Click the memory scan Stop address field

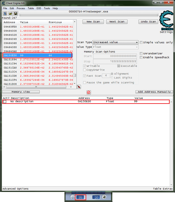[x=115, y=61]
